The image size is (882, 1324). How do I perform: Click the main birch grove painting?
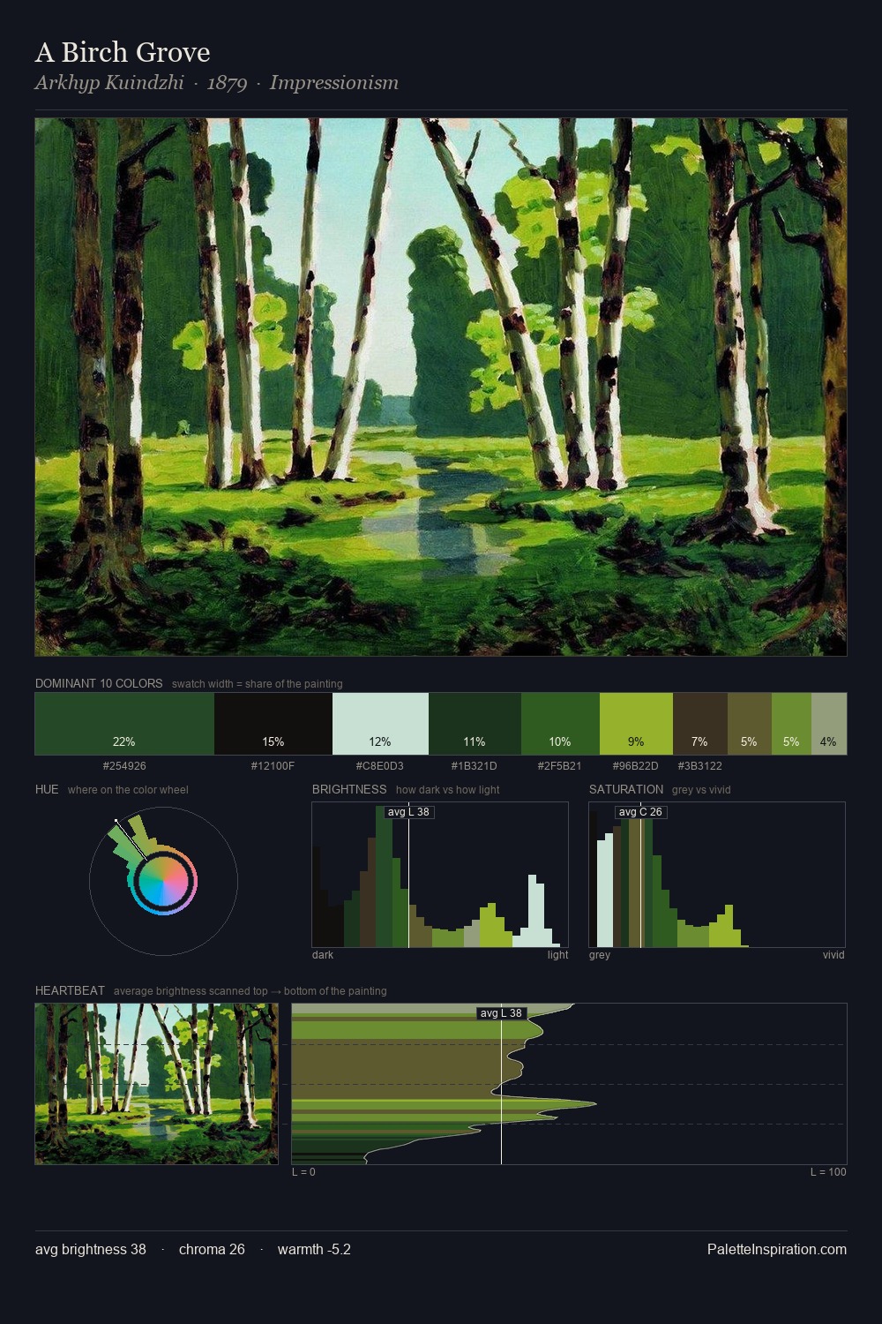click(441, 387)
